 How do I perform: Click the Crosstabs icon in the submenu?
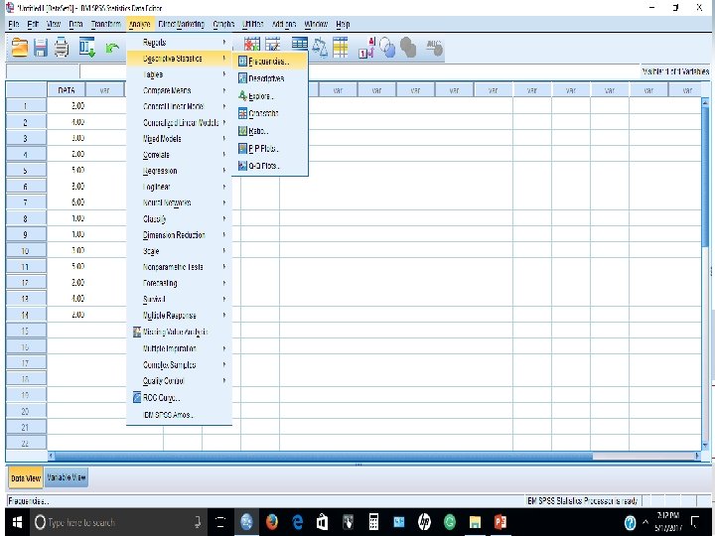(242, 113)
